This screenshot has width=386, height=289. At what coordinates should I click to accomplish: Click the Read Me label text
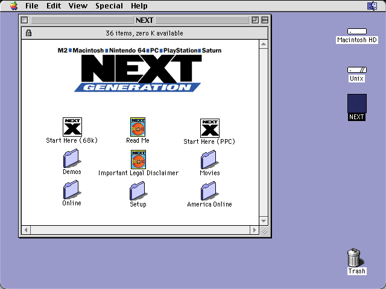(138, 140)
